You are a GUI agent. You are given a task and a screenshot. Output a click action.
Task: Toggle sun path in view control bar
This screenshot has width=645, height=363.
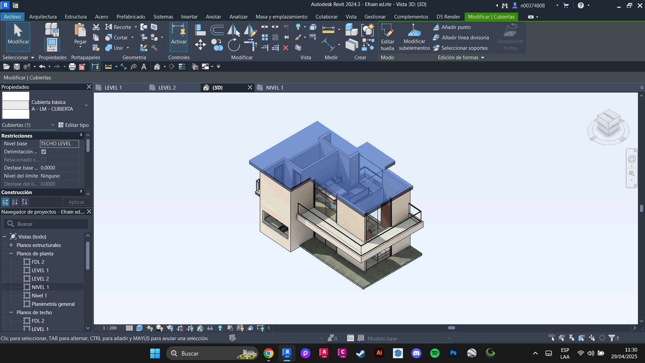(150, 328)
